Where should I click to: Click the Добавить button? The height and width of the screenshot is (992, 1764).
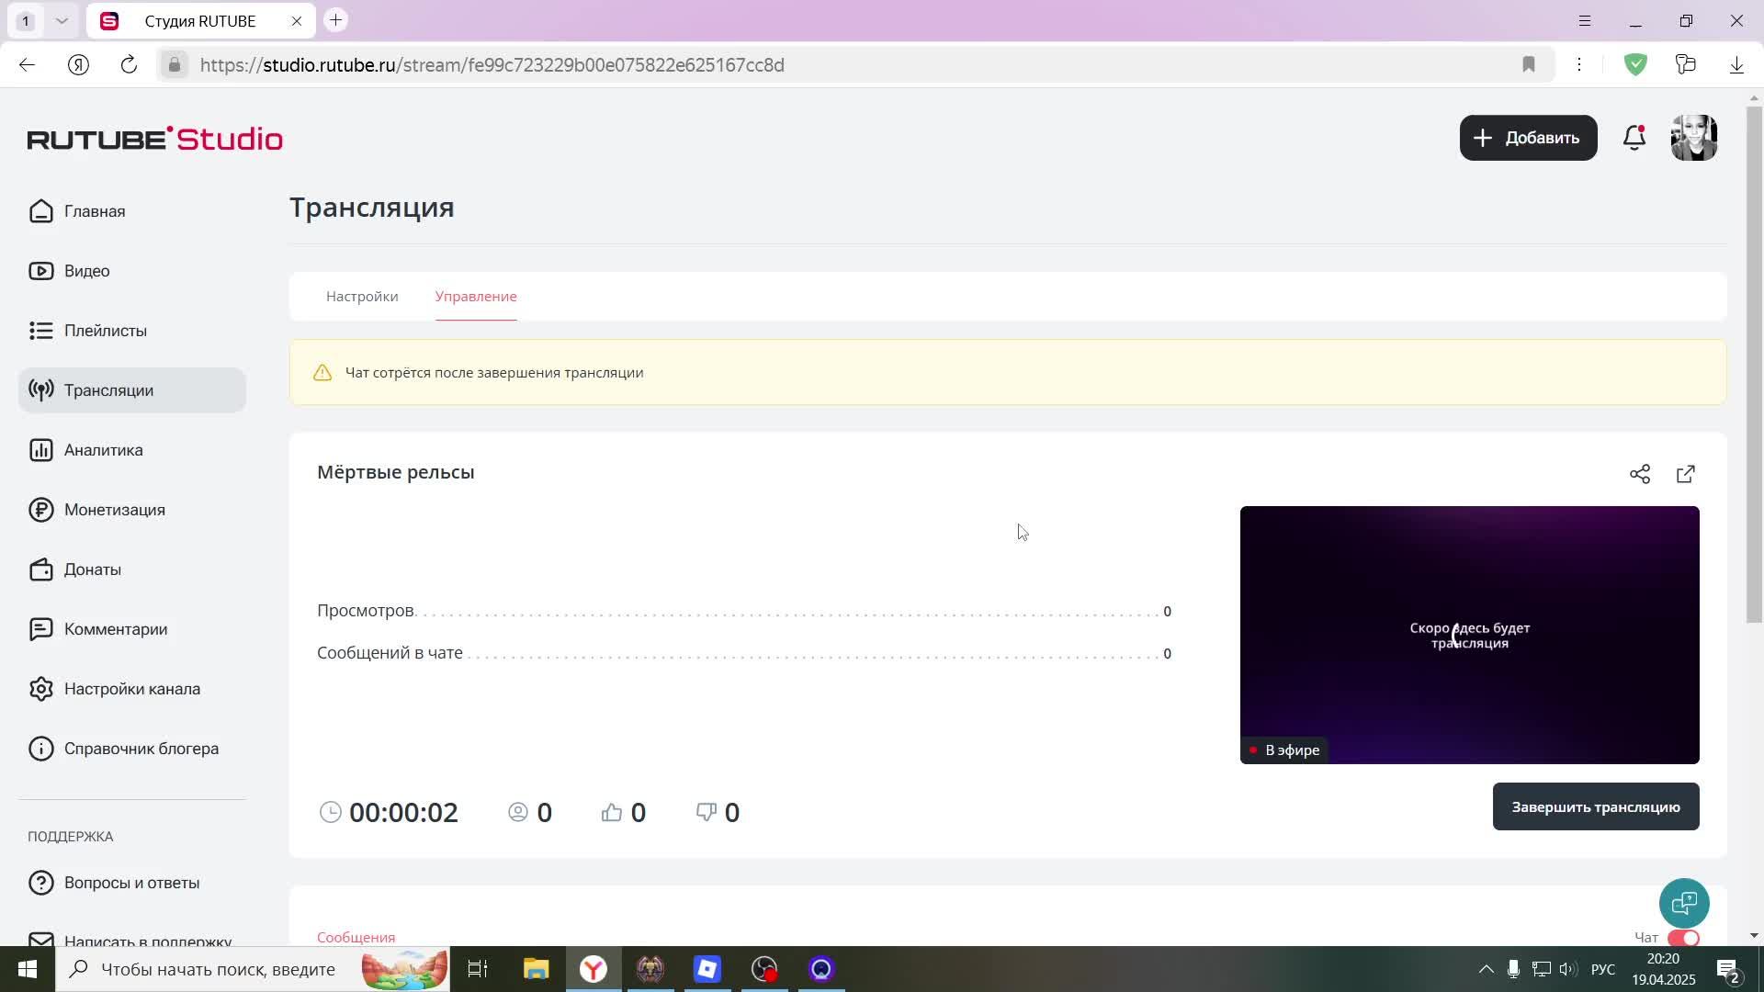tap(1527, 138)
